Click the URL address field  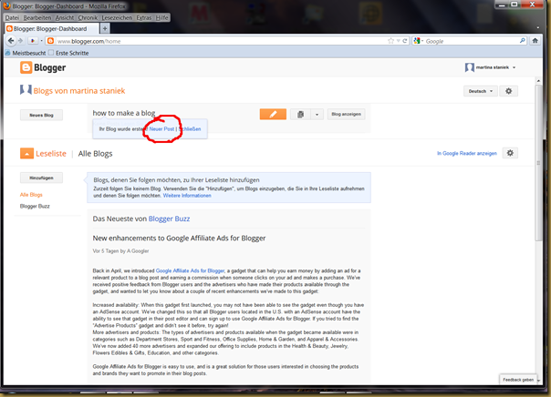pos(222,41)
